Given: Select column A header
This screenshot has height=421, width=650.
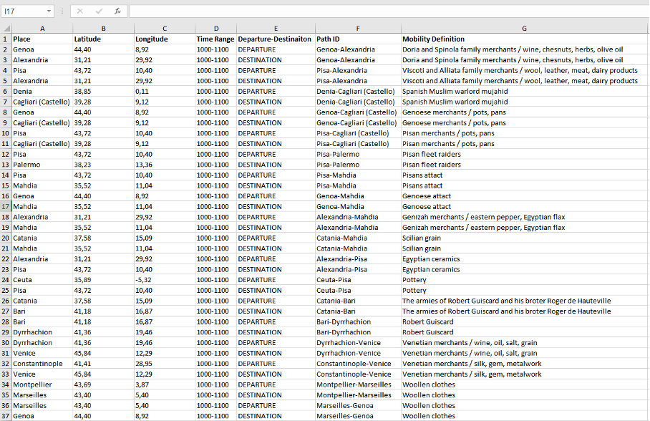Looking at the screenshot, I should 42,29.
